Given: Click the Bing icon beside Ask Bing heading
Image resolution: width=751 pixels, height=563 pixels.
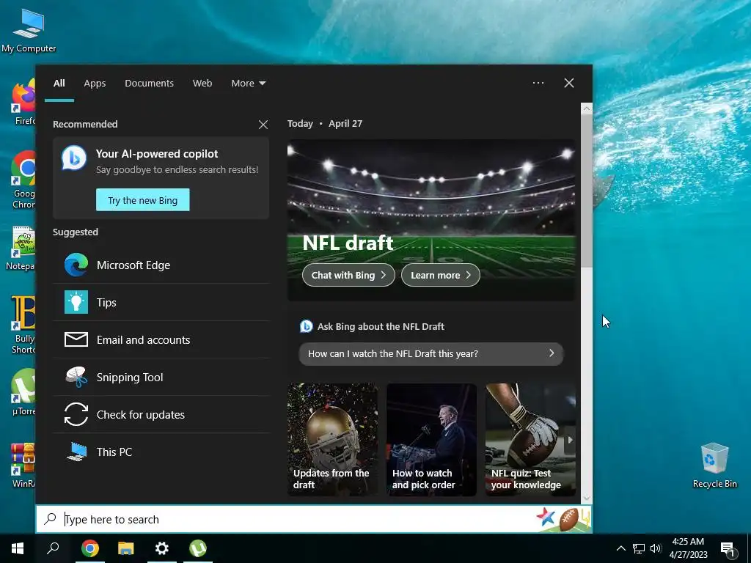Looking at the screenshot, I should click(x=306, y=326).
